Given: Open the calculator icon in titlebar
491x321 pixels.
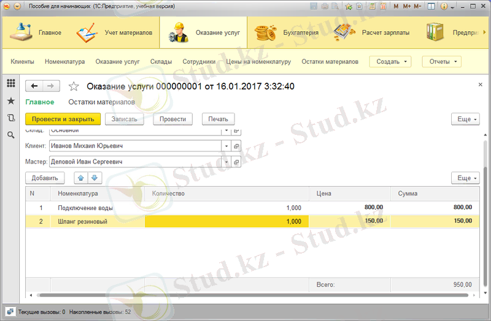Looking at the screenshot, I should (373, 6).
